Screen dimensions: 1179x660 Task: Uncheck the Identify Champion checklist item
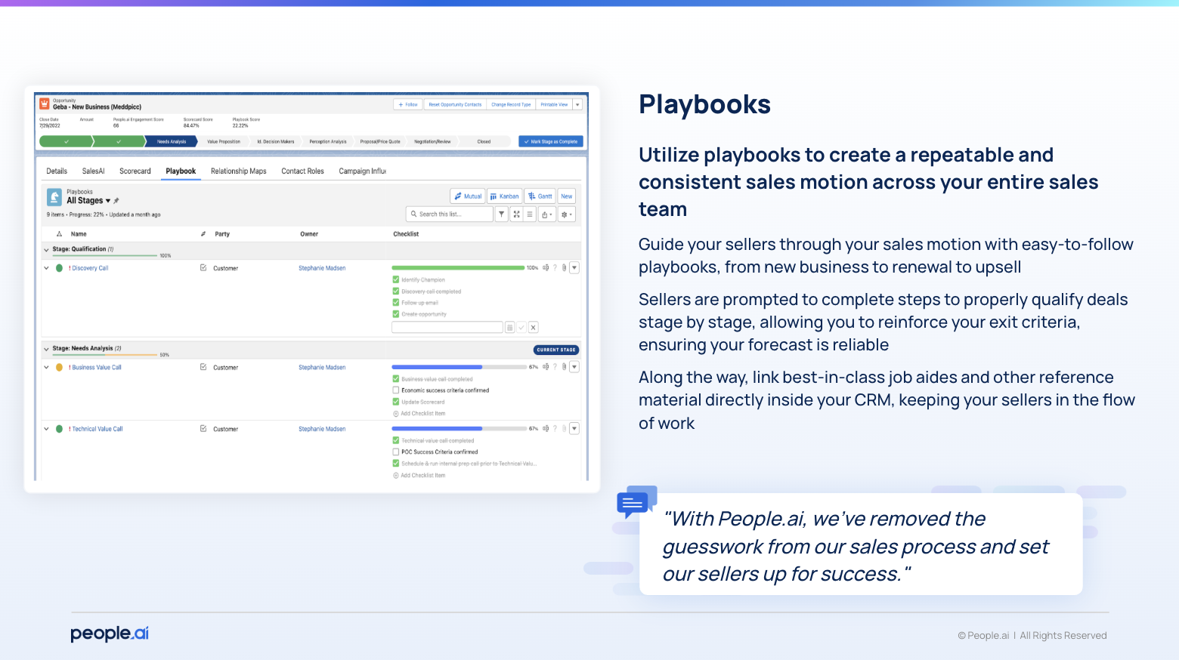[x=396, y=279]
